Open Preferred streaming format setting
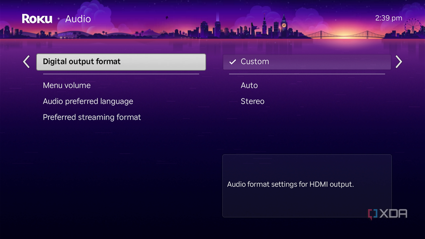 92,117
